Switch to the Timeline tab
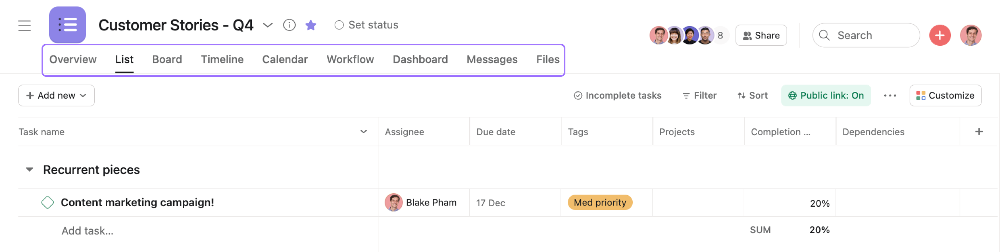 [x=222, y=59]
